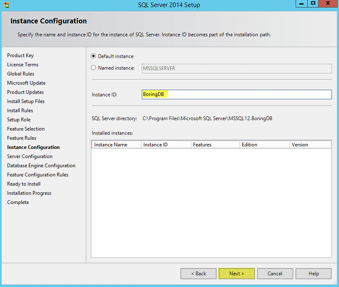Go to Feature Selection step
The width and height of the screenshot is (339, 287).
26,129
